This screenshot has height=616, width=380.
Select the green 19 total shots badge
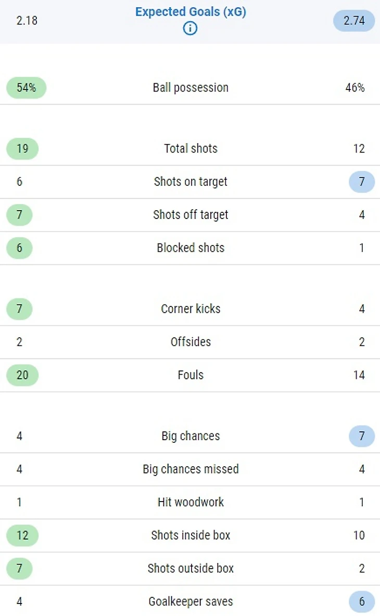22,149
